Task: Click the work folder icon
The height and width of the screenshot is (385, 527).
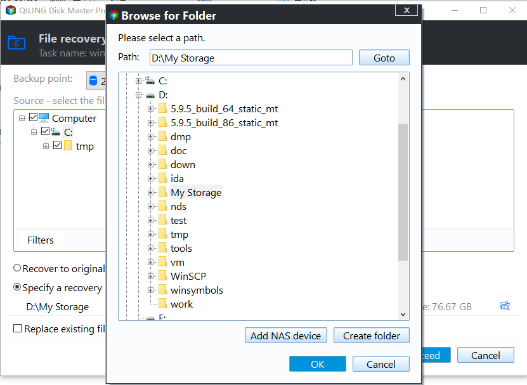Action: 163,304
